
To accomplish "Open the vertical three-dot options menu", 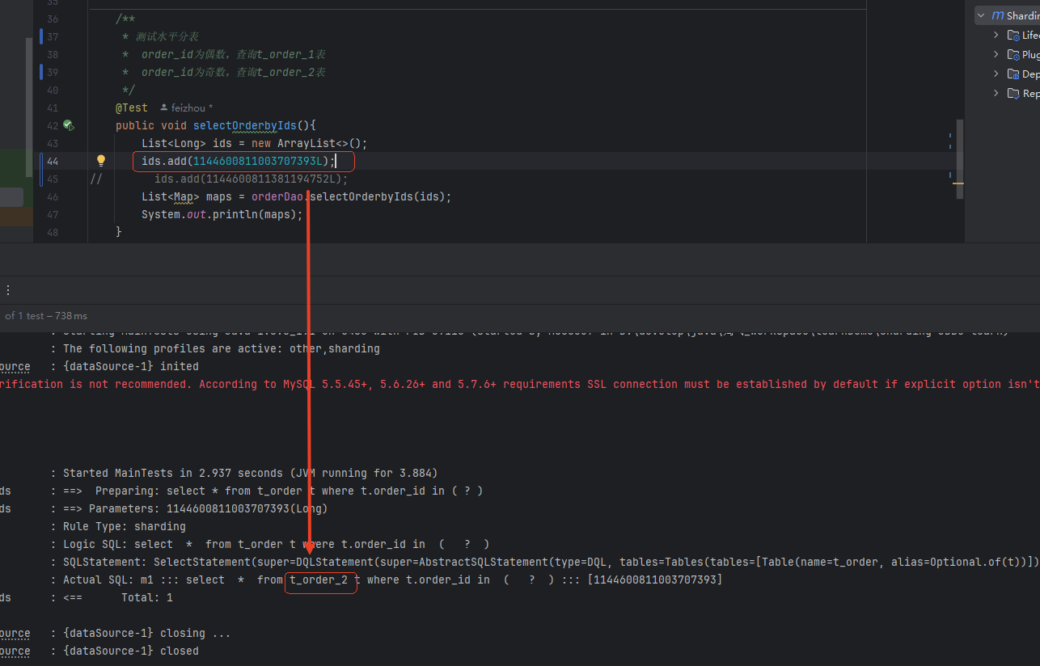I will [8, 289].
